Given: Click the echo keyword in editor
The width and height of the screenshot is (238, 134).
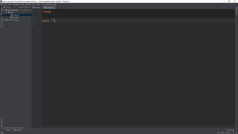Looking at the screenshot, I should click(x=46, y=21).
